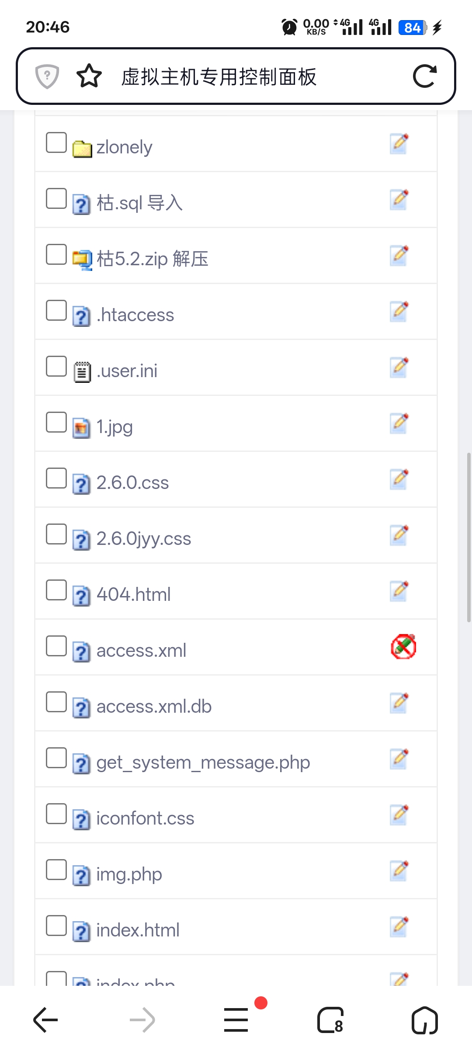Open the zlonely folder

pyautogui.click(x=124, y=147)
